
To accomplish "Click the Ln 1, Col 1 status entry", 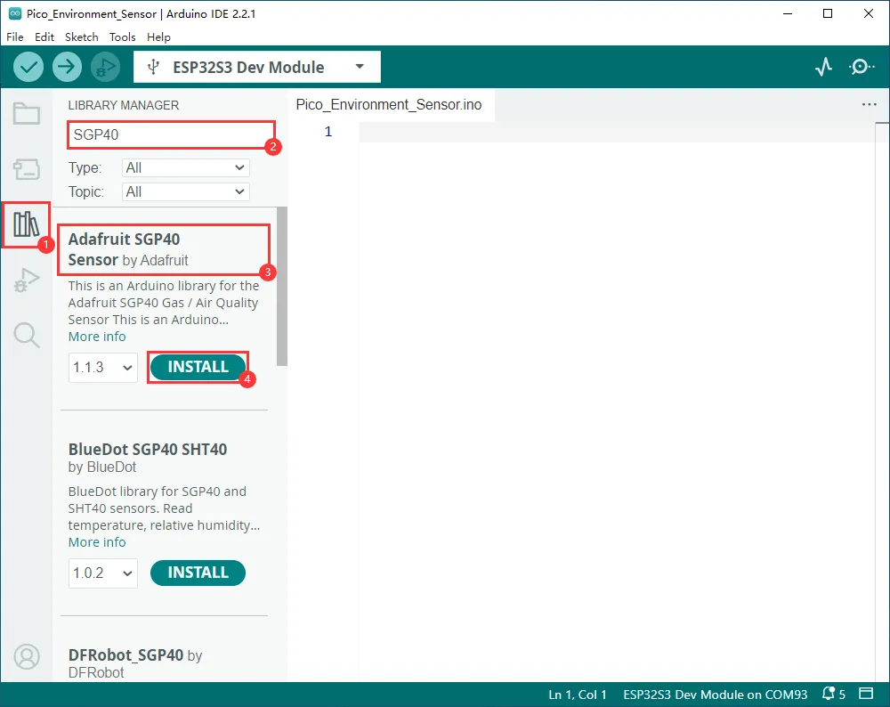I will tap(578, 694).
